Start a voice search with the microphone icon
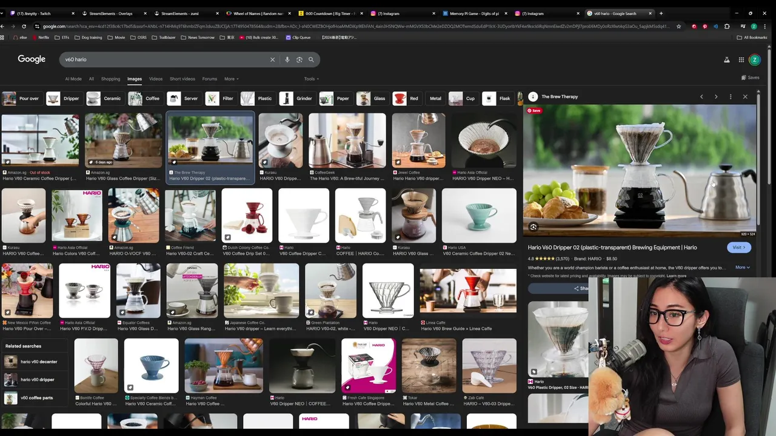Image resolution: width=776 pixels, height=436 pixels. tap(287, 59)
